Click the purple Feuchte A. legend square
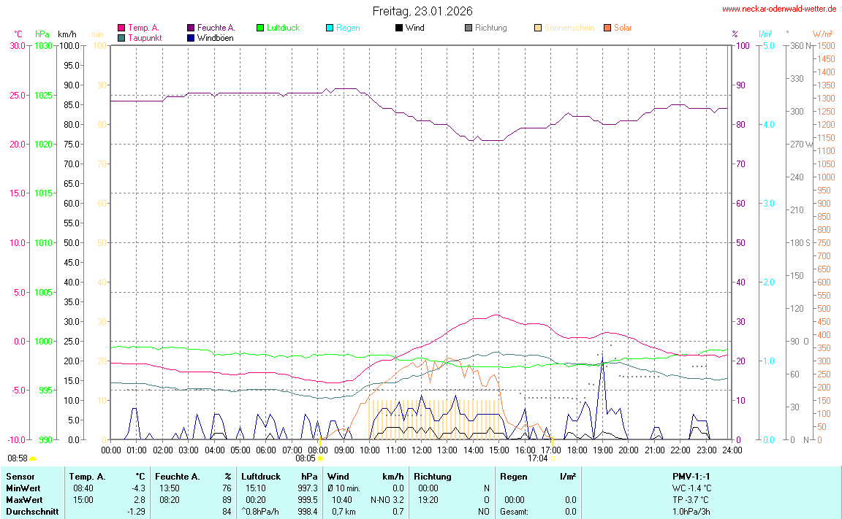The height and width of the screenshot is (519, 842). pyautogui.click(x=191, y=28)
